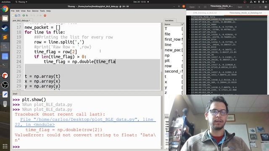269x151 pixels.
Task: Click new tab icon in gedit header
Action: coord(205,7)
